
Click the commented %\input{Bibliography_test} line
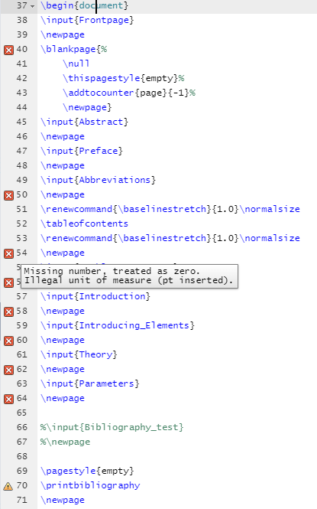click(112, 427)
